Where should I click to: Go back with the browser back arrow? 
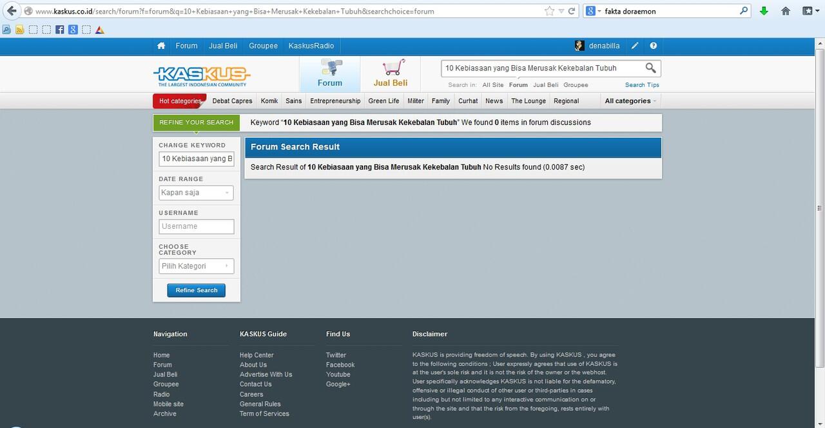[11, 11]
